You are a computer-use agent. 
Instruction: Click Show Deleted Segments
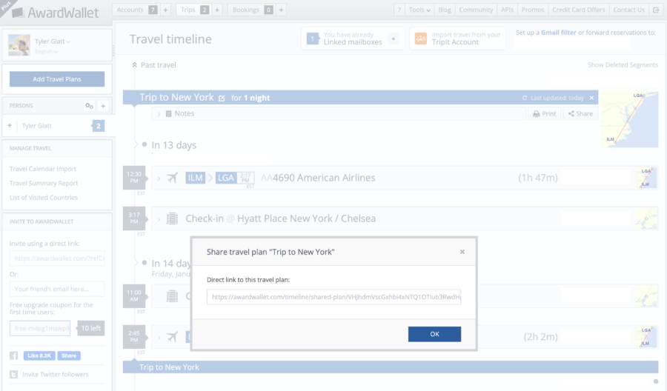623,65
